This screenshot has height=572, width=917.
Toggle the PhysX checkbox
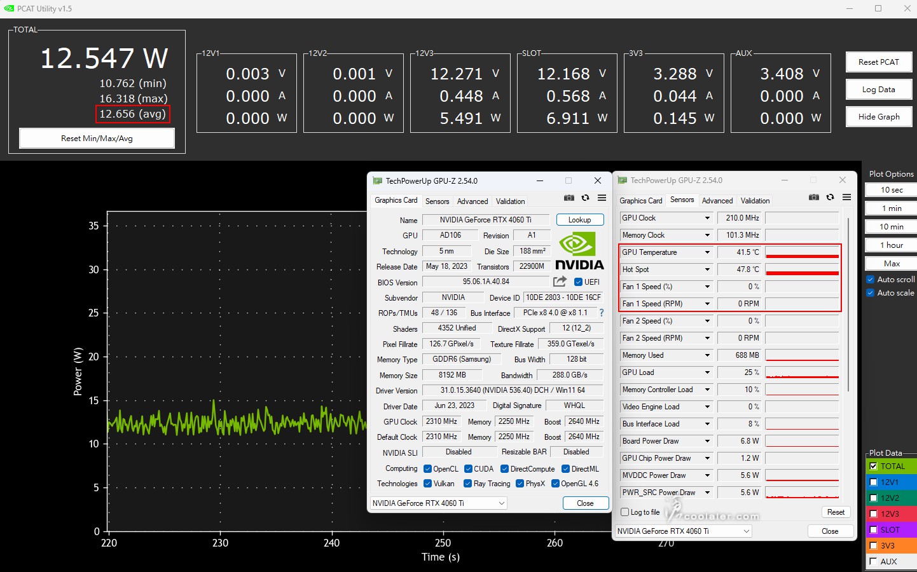520,484
